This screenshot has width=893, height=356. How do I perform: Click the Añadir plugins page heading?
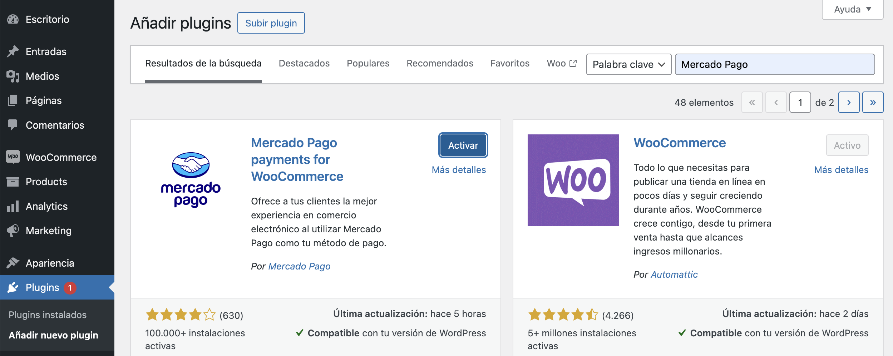point(181,23)
